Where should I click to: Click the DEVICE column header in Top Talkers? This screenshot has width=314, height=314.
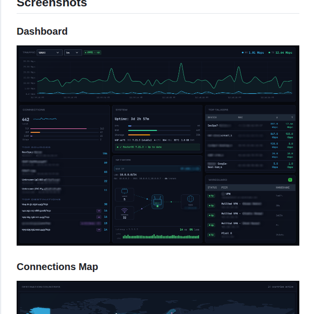click(212, 117)
